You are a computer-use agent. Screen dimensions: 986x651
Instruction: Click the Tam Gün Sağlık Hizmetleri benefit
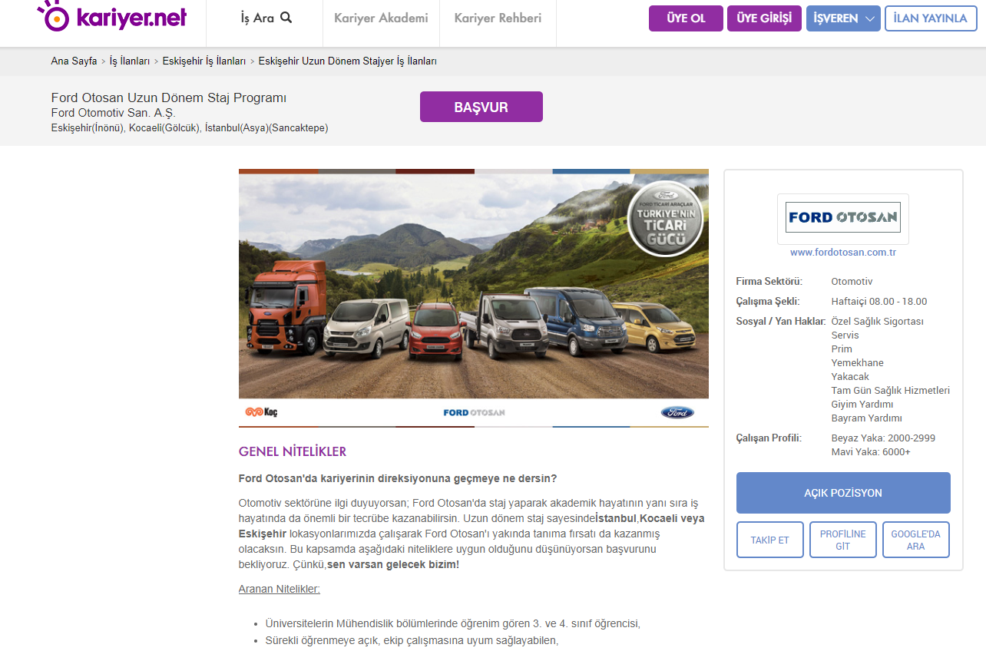tap(891, 391)
